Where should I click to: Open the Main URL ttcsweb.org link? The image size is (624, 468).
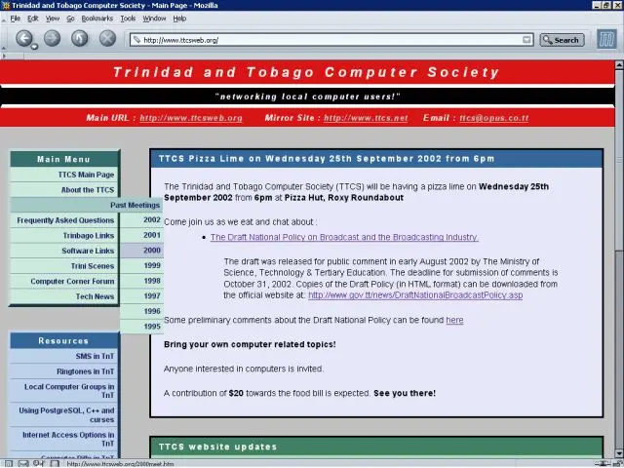pos(191,118)
